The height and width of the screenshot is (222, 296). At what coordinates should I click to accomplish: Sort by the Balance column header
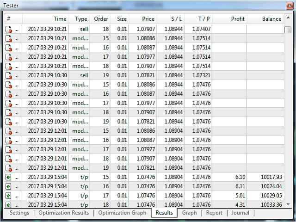(x=265, y=19)
